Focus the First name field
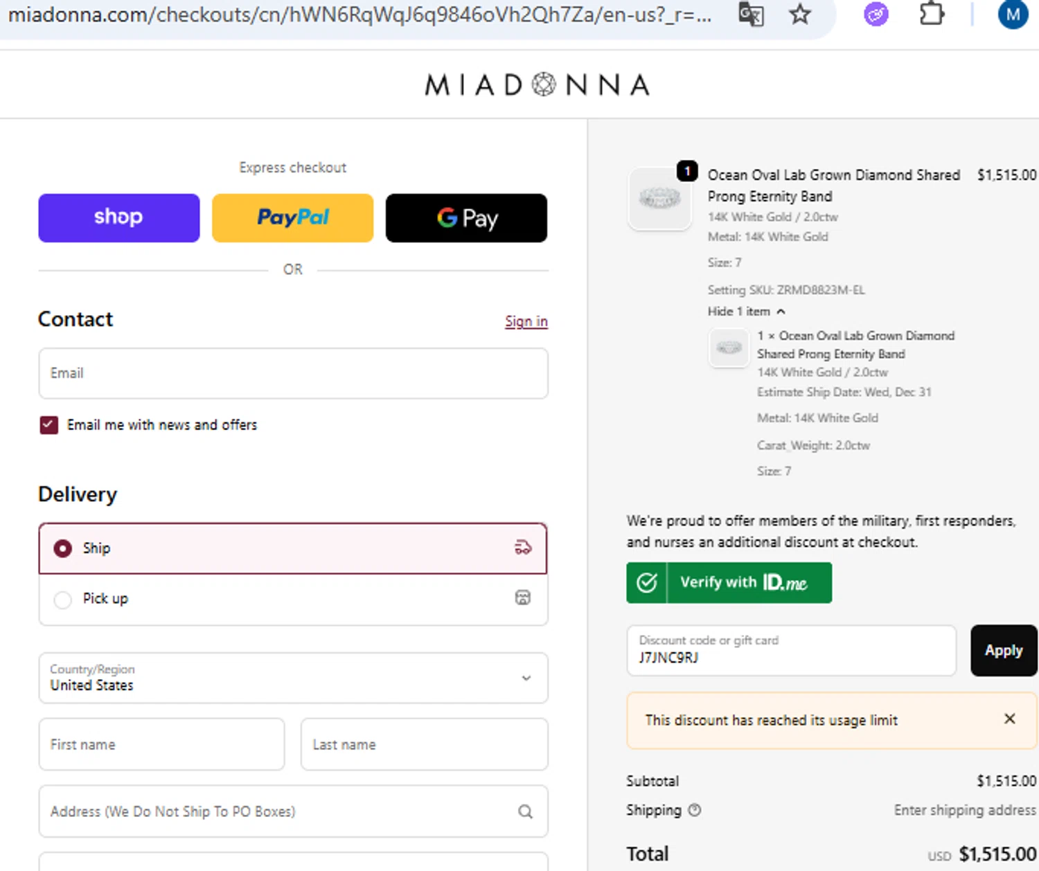Viewport: 1039px width, 871px height. [x=161, y=744]
